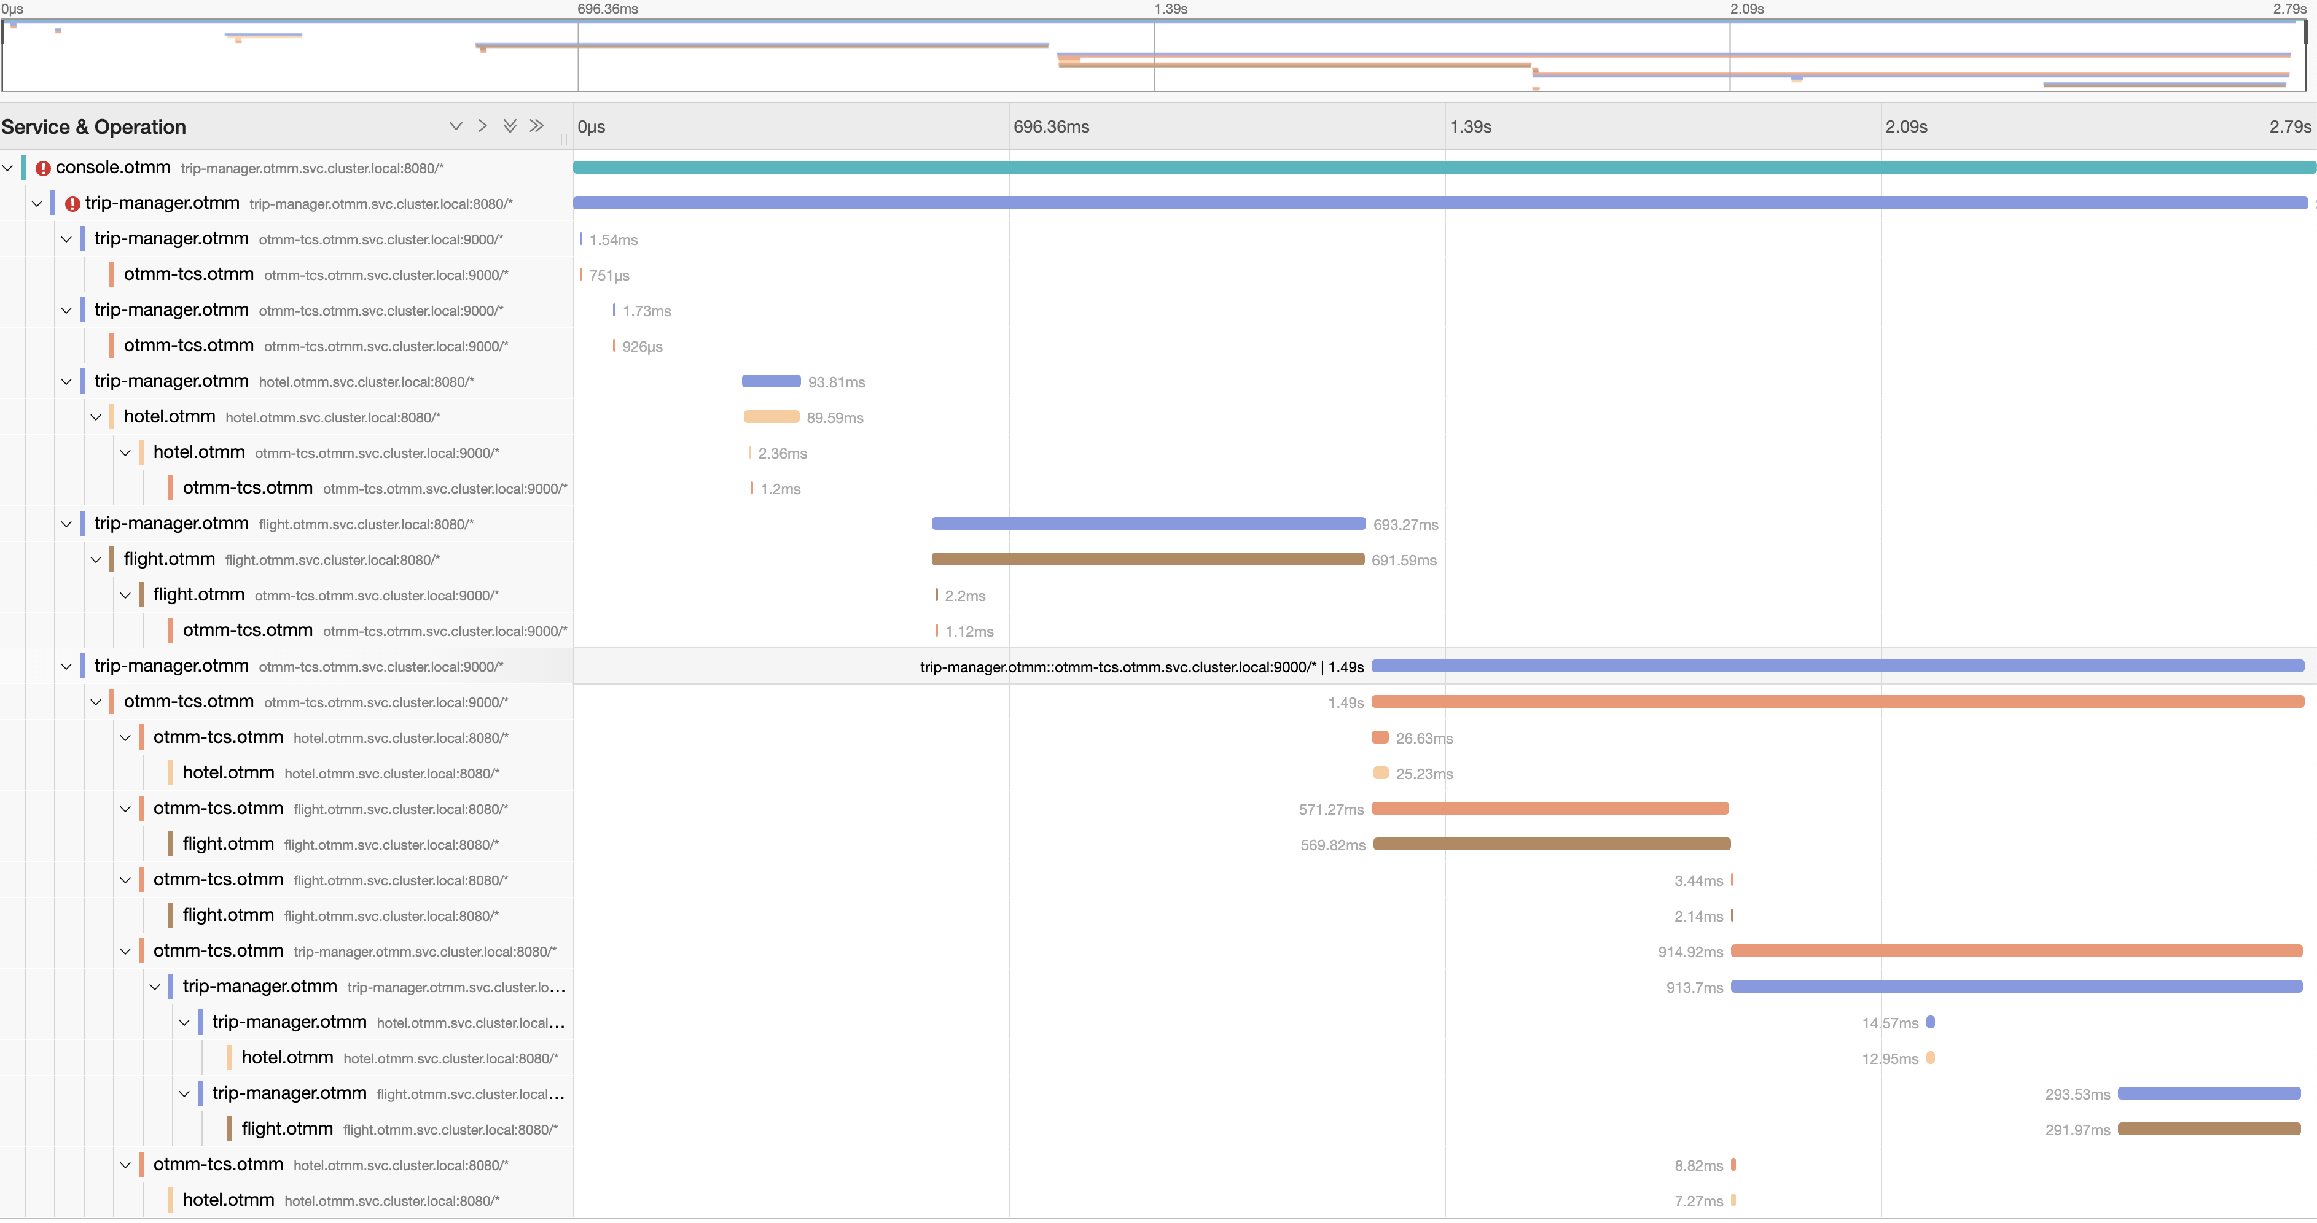Open the otmm-tcs.otmm 571.27ms flight span bar

pyautogui.click(x=1549, y=809)
